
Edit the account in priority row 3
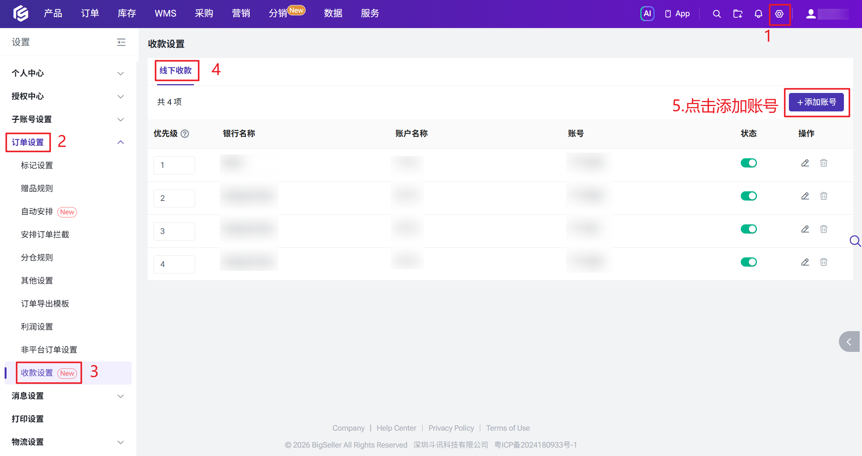pyautogui.click(x=805, y=229)
